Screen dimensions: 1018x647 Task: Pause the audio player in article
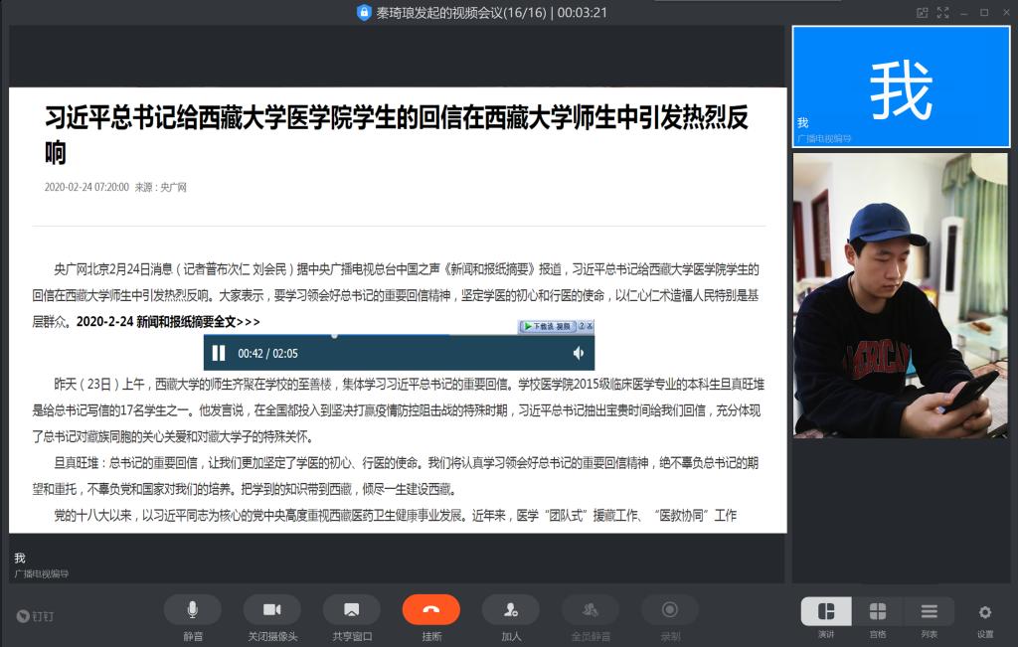coord(219,353)
